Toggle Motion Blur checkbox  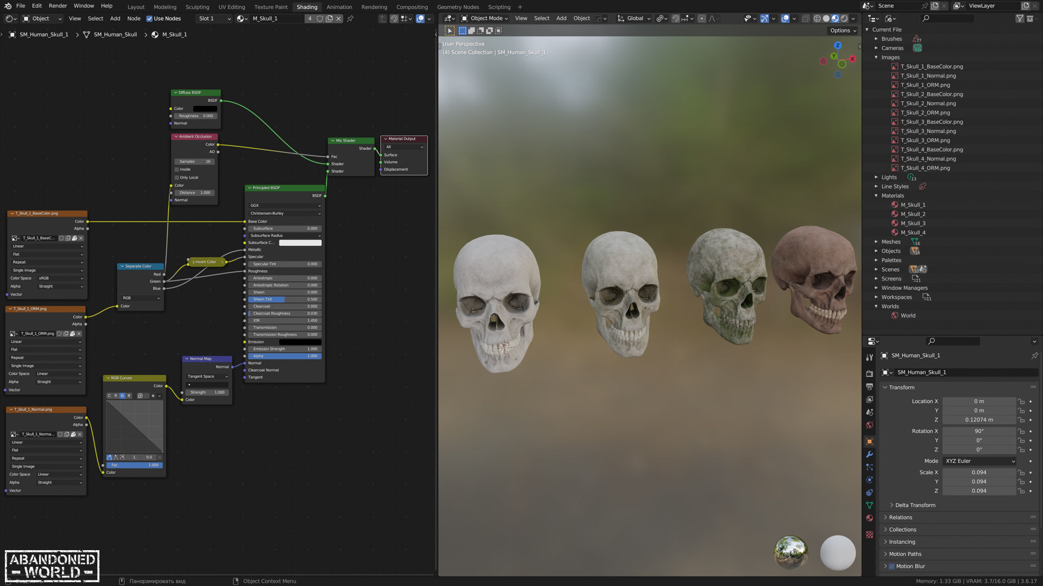tap(891, 566)
